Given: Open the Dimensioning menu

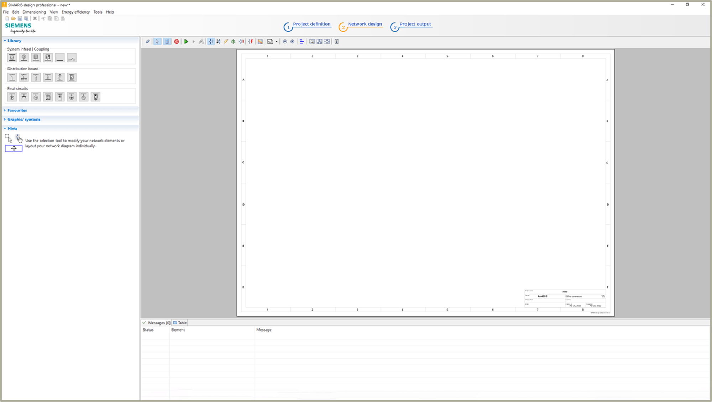Looking at the screenshot, I should click(34, 12).
